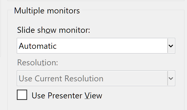Select the Automatic combo box field

96,46
